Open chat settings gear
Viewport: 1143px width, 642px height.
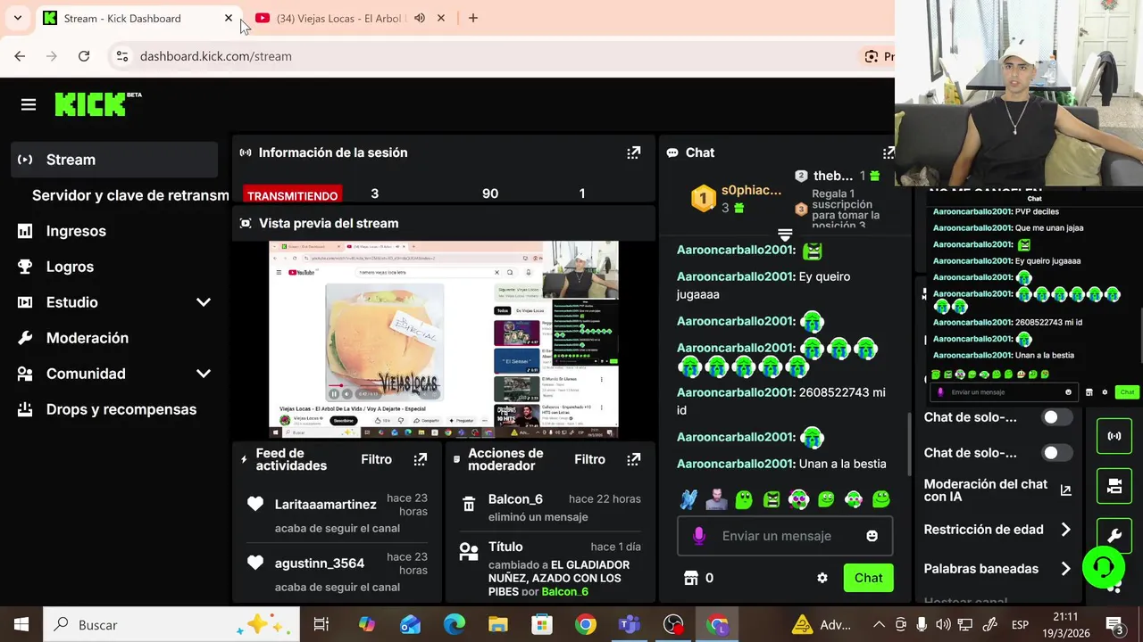(x=822, y=578)
